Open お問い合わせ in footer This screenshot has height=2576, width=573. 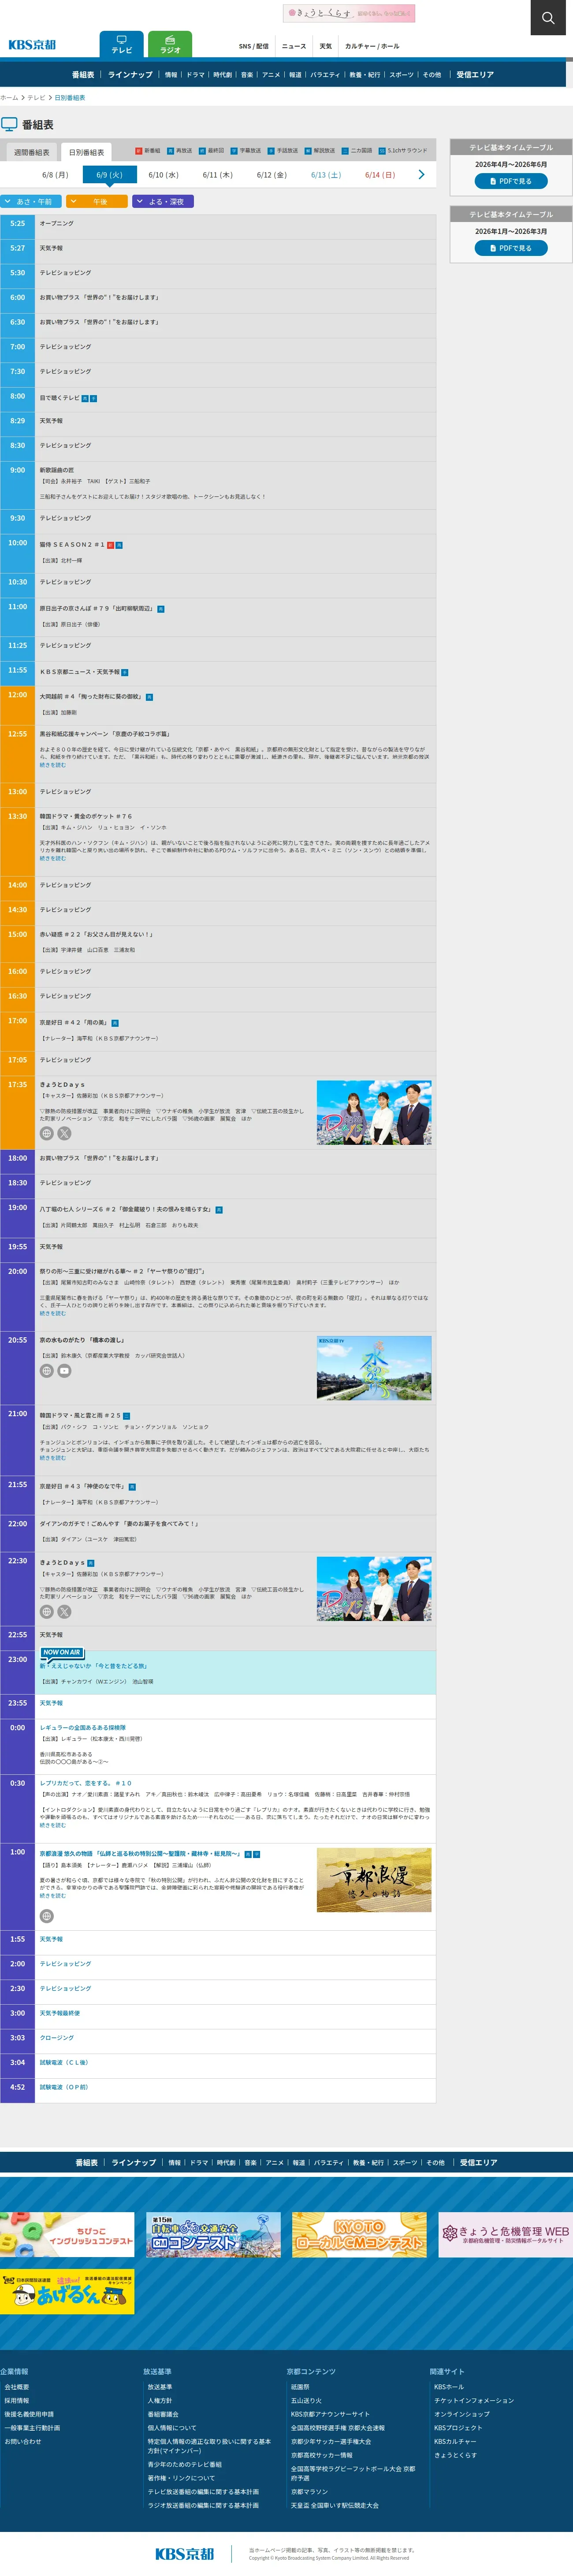coord(23,2441)
